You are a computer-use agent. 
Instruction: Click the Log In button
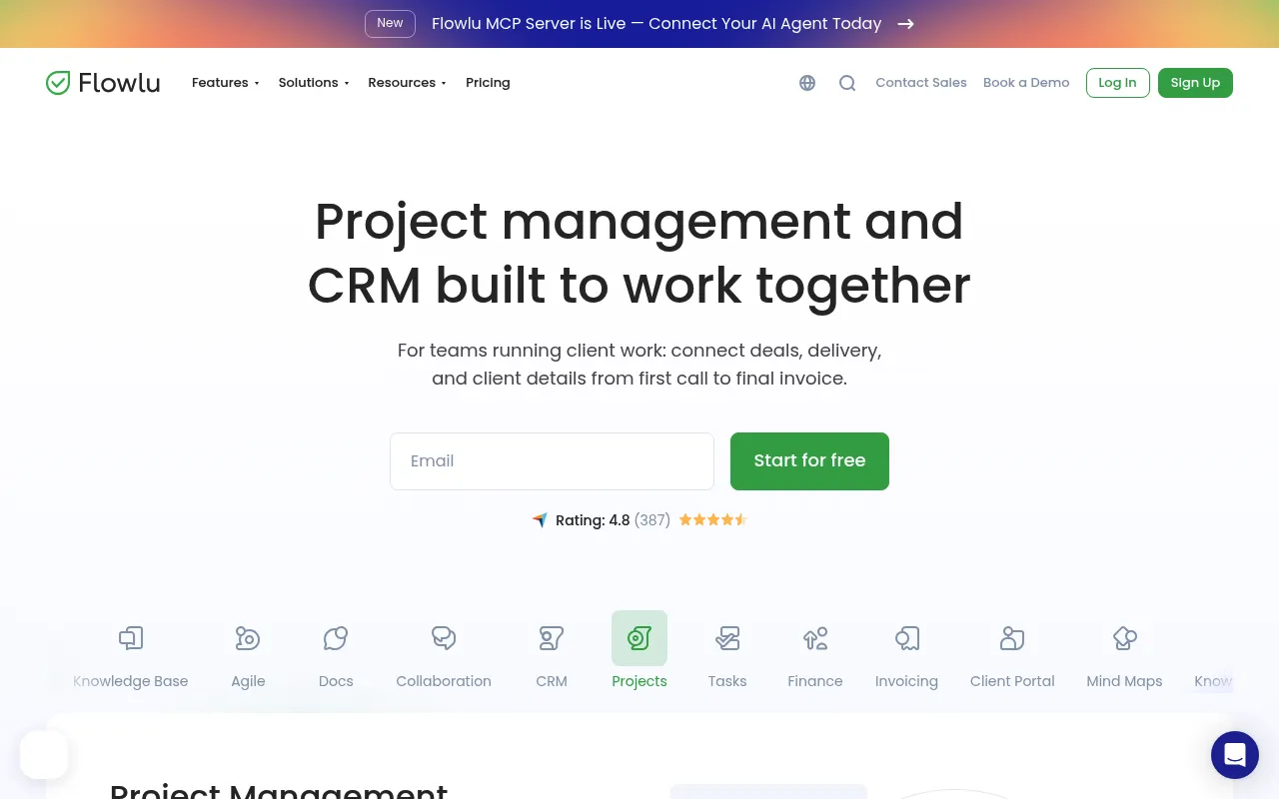1117,83
